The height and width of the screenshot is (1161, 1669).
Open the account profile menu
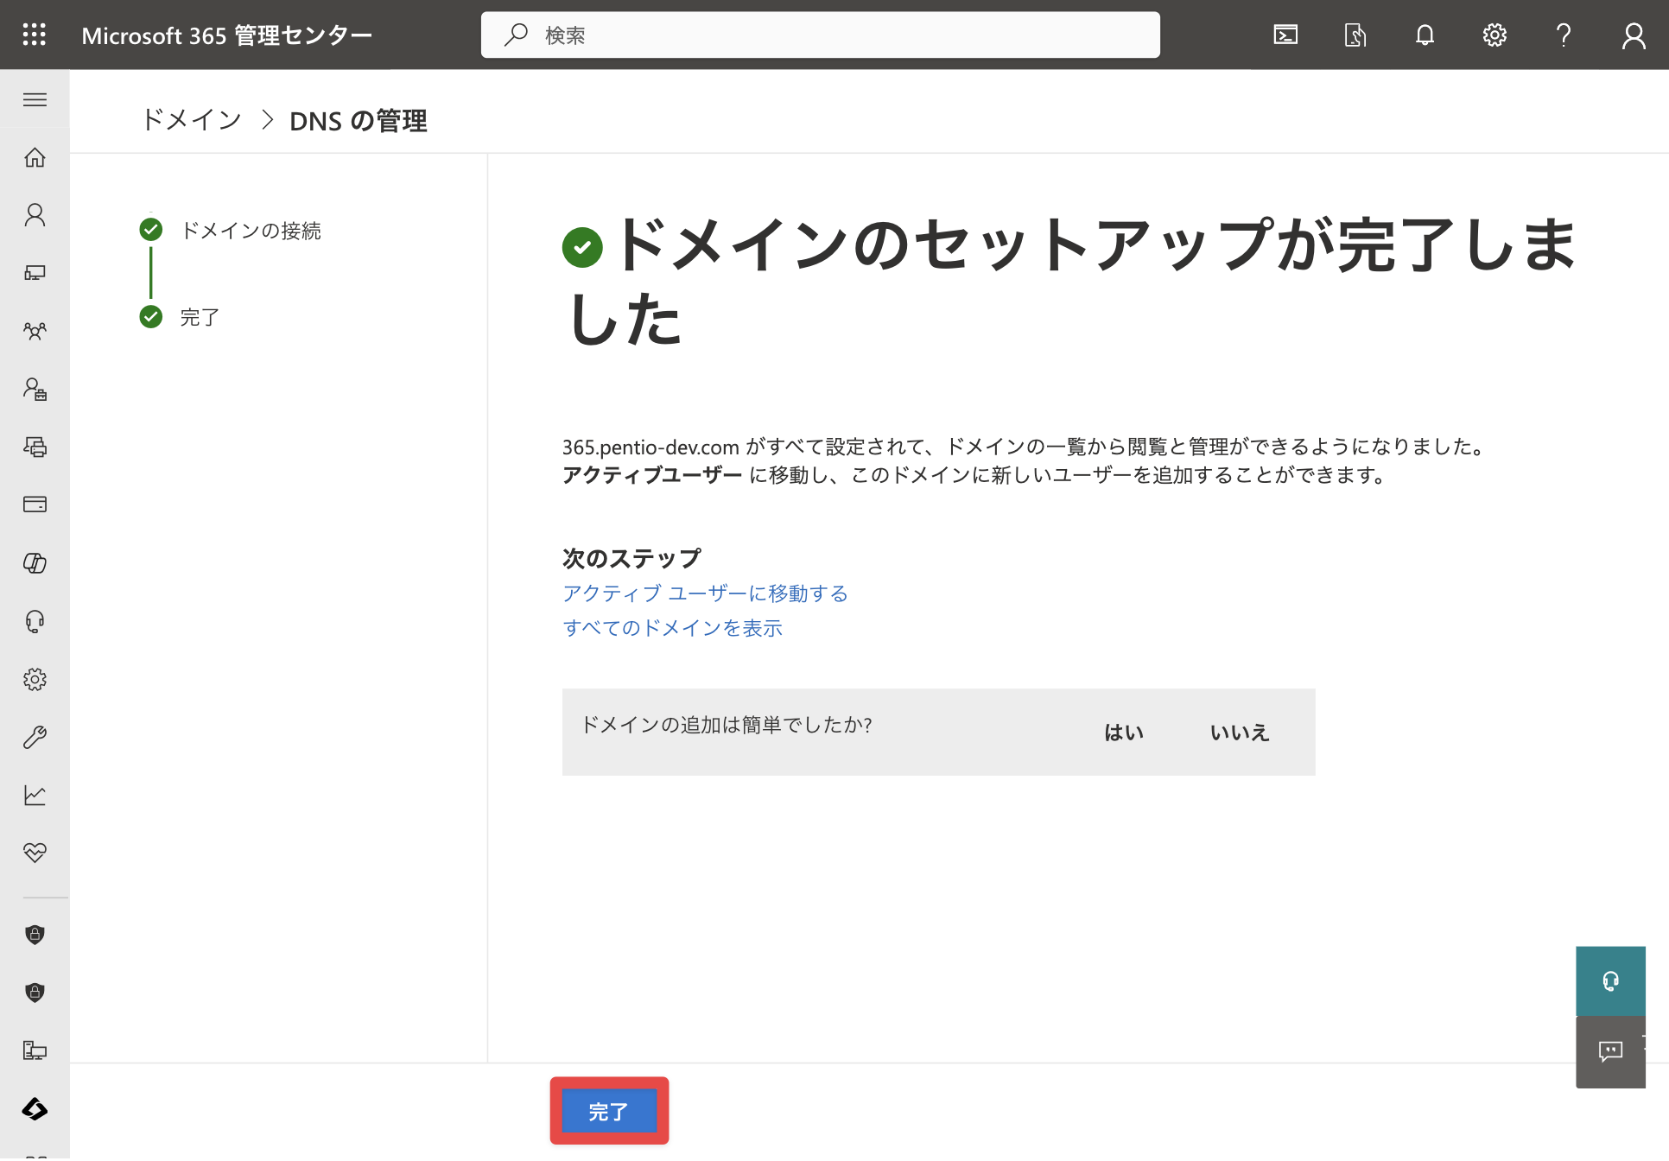(1634, 35)
